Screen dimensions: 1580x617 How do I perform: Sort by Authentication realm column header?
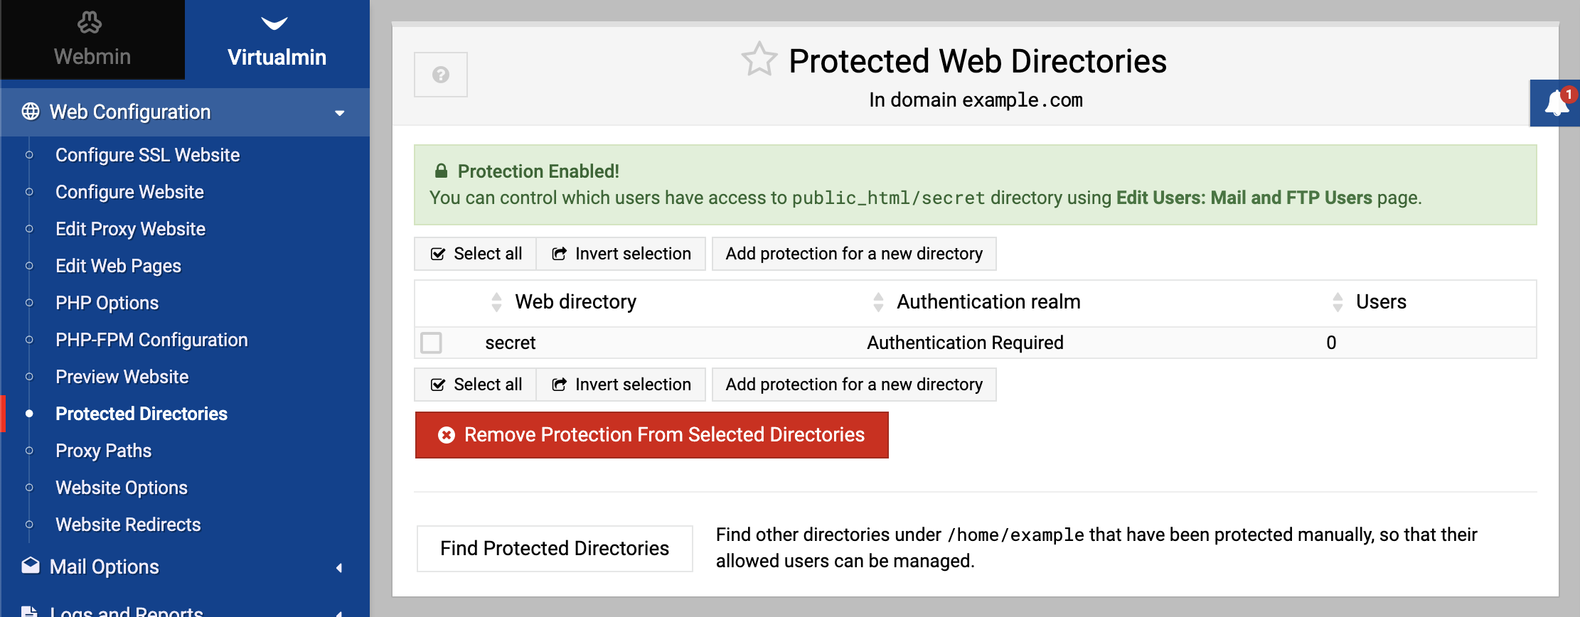[x=988, y=302]
